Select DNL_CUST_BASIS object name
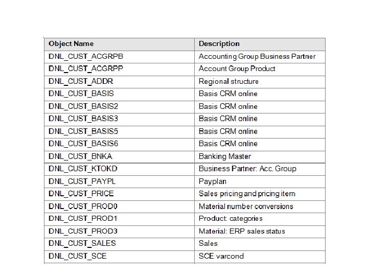 coord(81,94)
